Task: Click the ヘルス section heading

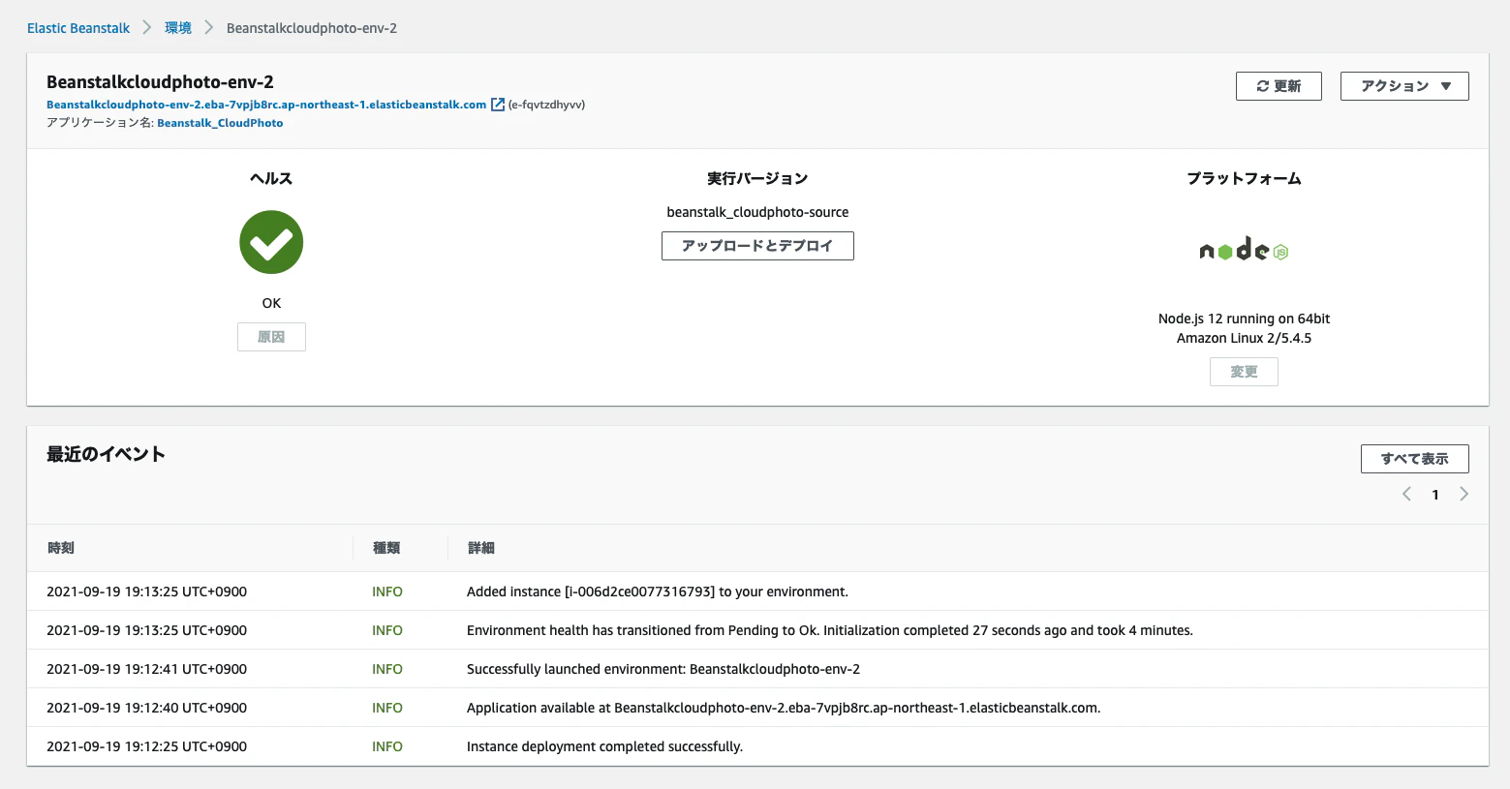Action: [271, 178]
